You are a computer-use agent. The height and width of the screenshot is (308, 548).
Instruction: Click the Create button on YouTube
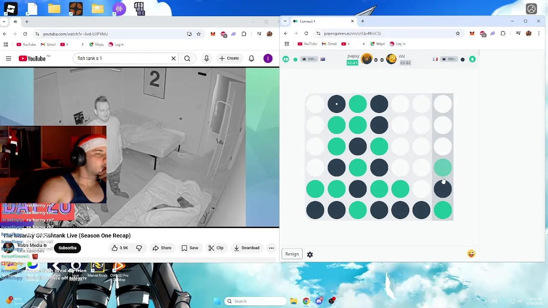[x=229, y=58]
